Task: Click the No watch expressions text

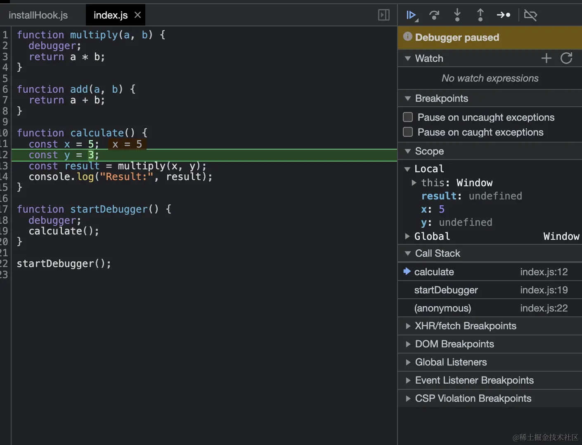Action: coord(490,78)
